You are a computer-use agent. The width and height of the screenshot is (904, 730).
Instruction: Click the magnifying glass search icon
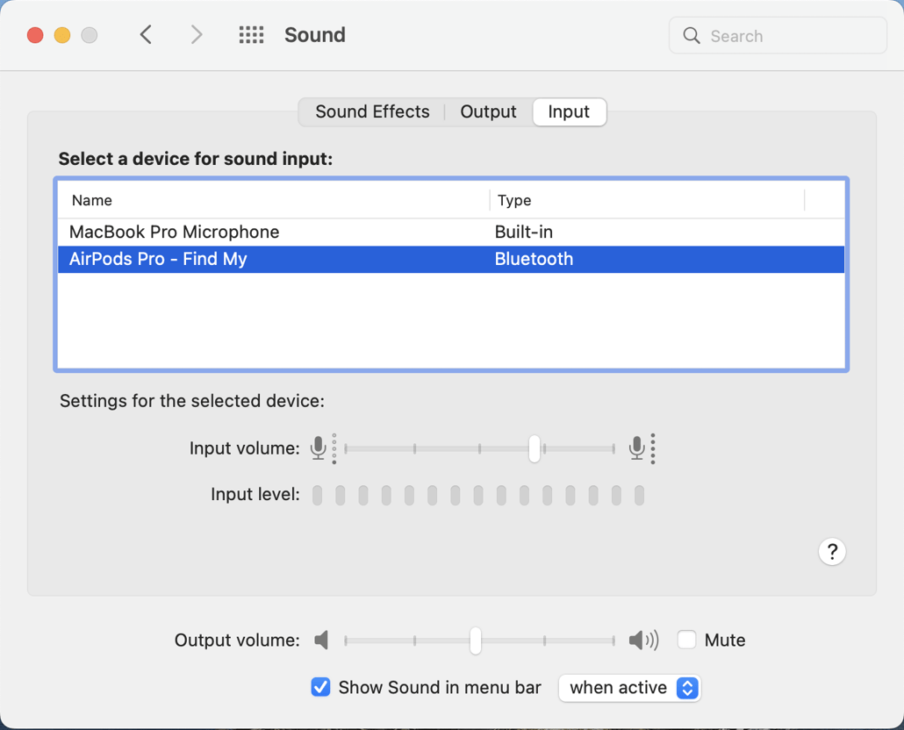(x=692, y=36)
